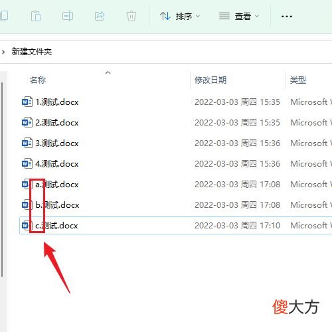Click the Paste toolbar icon
Screen dimensions: 332x332
pyautogui.click(x=36, y=16)
